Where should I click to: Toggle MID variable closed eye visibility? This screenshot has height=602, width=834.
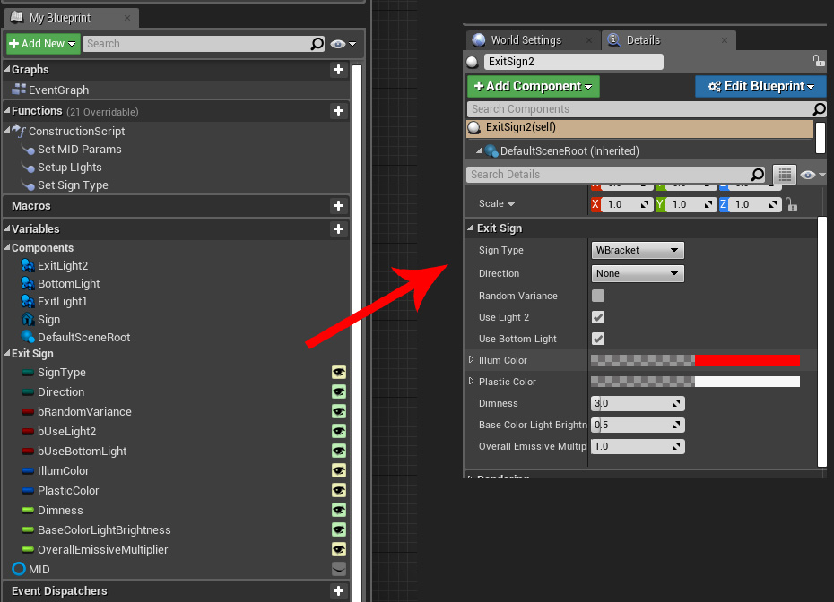(339, 569)
